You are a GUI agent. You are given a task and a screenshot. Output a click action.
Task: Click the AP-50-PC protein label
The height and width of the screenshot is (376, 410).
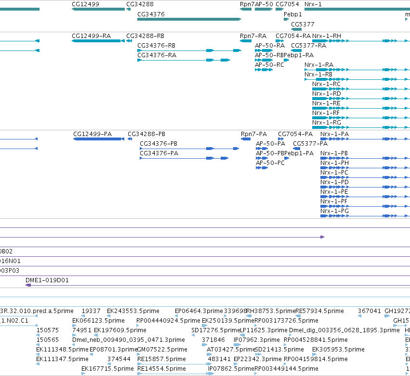coord(270,163)
